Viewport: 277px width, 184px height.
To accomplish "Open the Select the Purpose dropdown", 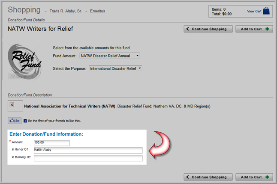I will pyautogui.click(x=115, y=68).
